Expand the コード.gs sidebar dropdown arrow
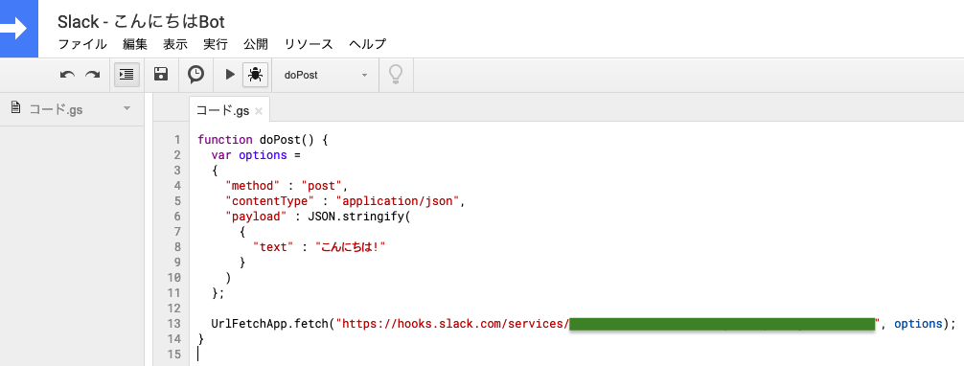Image resolution: width=964 pixels, height=366 pixels. click(x=127, y=109)
